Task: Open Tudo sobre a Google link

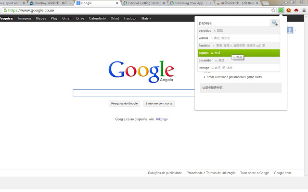Action: tap(255, 173)
